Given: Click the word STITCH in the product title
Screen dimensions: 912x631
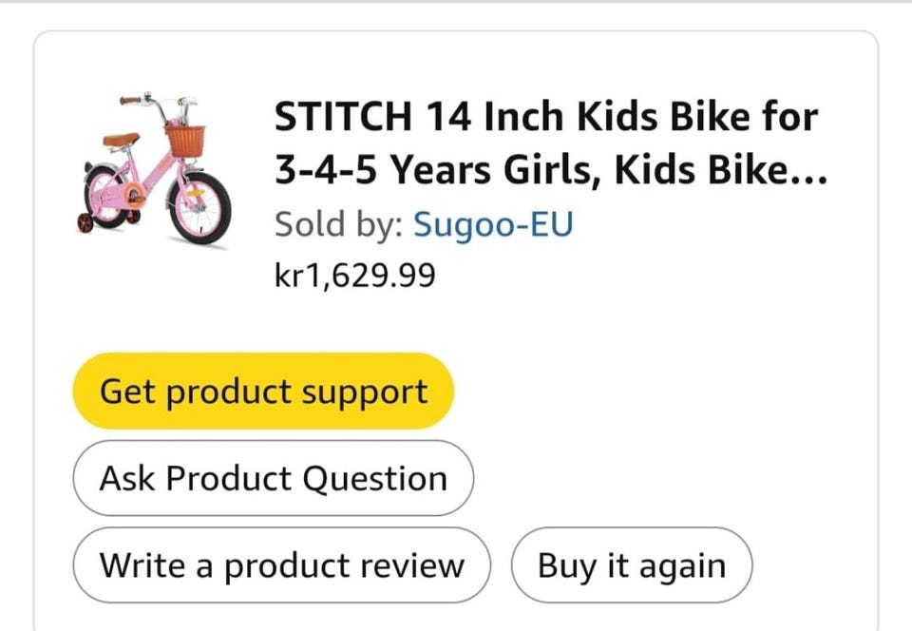Looking at the screenshot, I should (343, 118).
